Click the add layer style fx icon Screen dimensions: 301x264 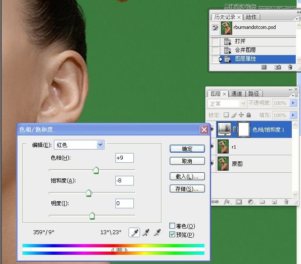(227, 202)
